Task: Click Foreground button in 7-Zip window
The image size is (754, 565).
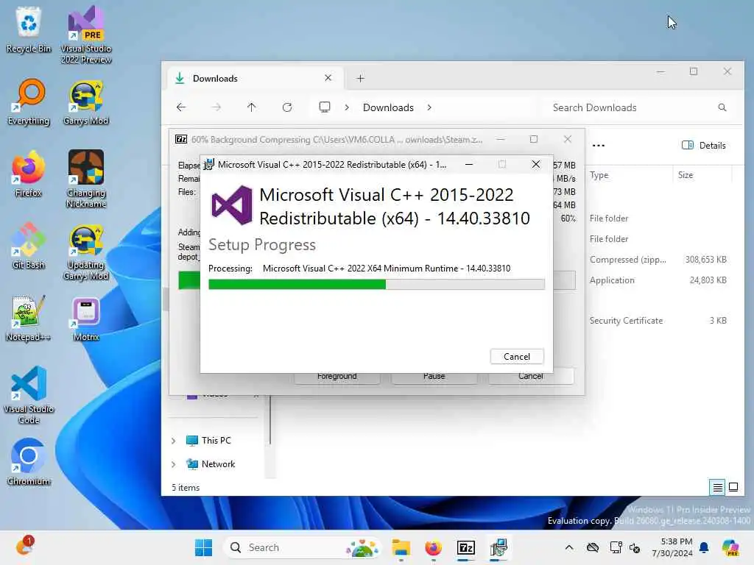Action: point(337,376)
